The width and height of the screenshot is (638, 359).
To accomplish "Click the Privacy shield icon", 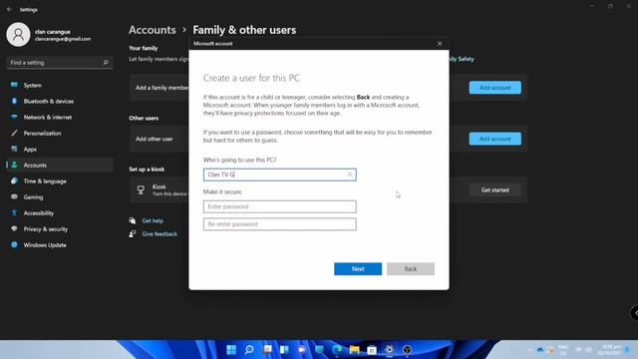I will pos(14,228).
